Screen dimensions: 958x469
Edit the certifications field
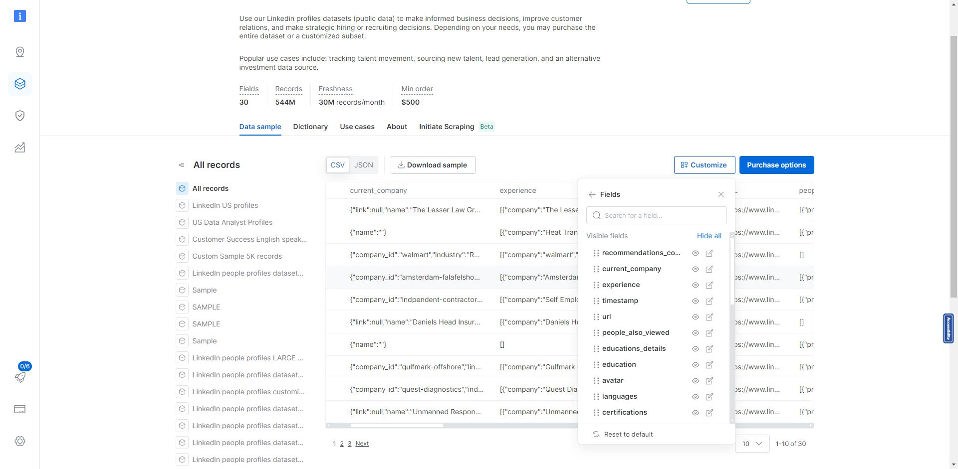710,413
